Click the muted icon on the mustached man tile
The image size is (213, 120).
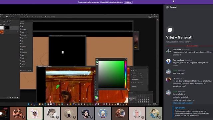click(x=23, y=117)
